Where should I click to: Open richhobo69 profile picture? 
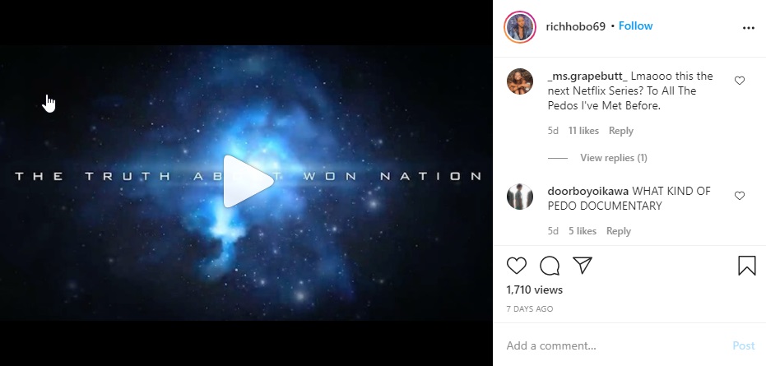(520, 27)
